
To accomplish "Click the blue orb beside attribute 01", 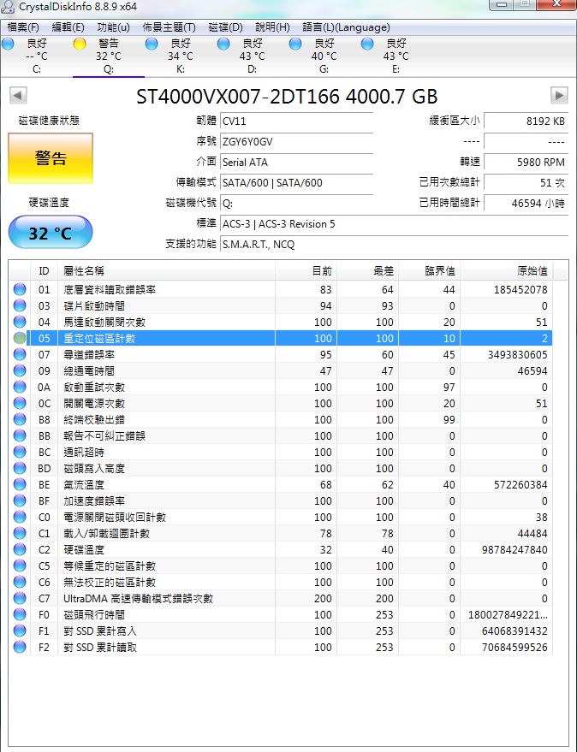I will (x=20, y=290).
